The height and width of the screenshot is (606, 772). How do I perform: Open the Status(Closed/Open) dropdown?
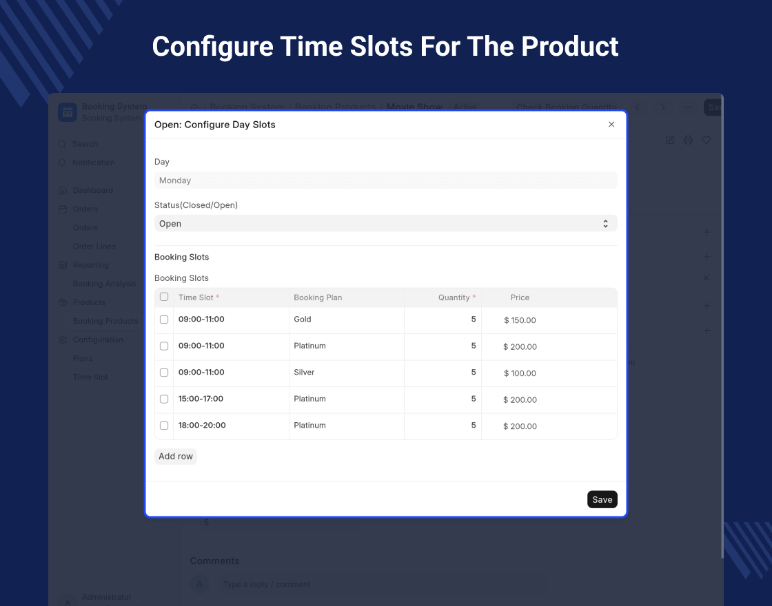[x=385, y=223]
